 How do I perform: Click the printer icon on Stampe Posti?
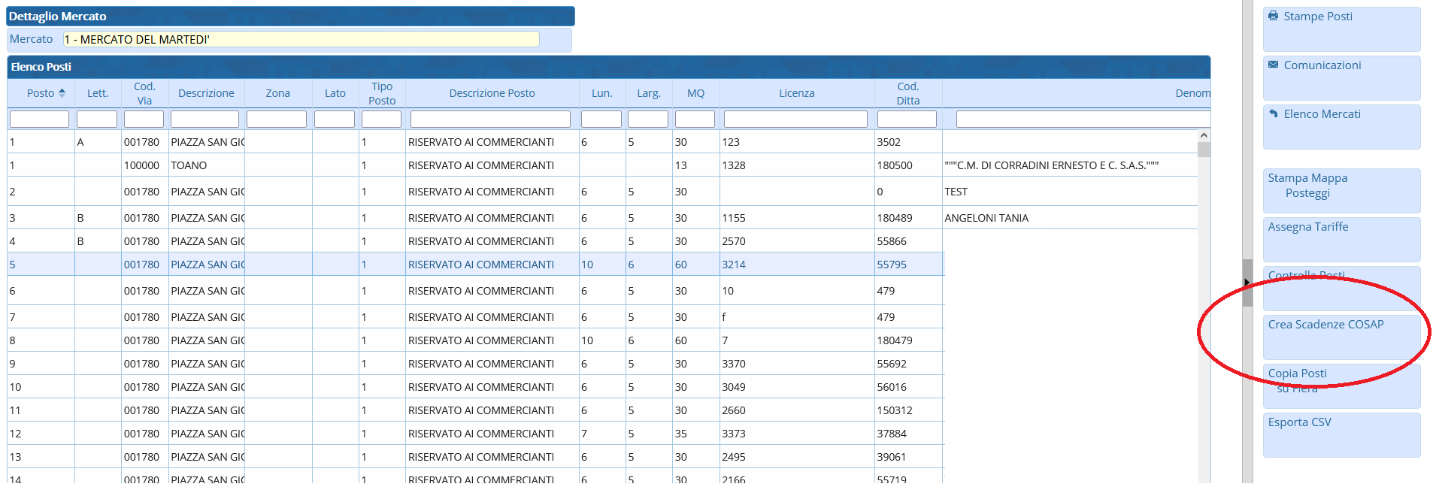click(1273, 16)
